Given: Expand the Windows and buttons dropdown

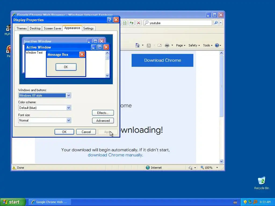Looking at the screenshot, I should [x=68, y=95].
